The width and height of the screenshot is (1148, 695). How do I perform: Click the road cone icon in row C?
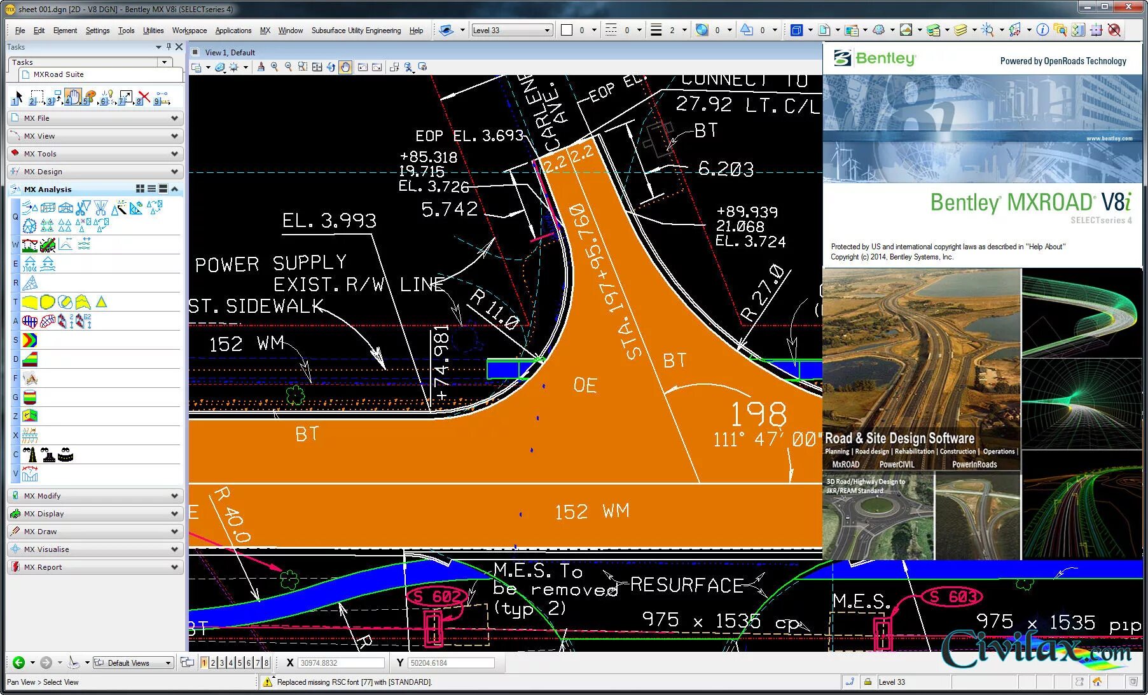[x=30, y=455]
